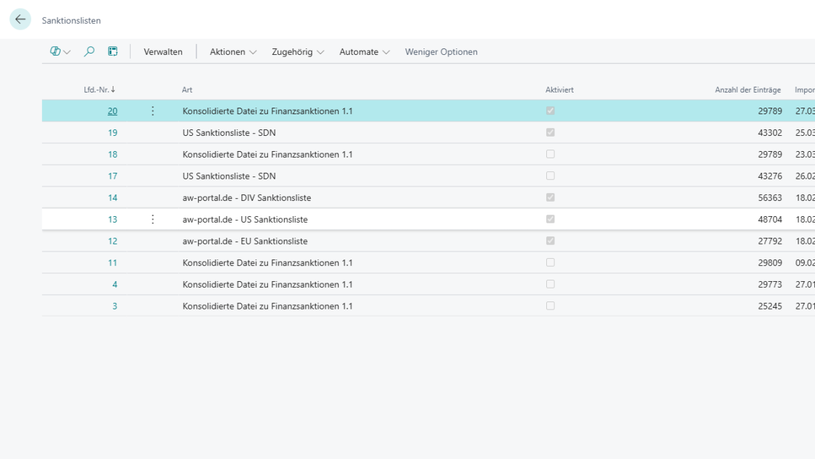Go back with the arrow button

point(20,20)
